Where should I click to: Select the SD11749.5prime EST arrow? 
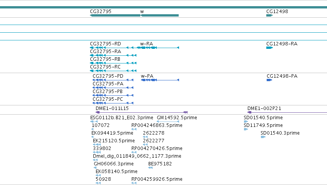tap(246, 129)
